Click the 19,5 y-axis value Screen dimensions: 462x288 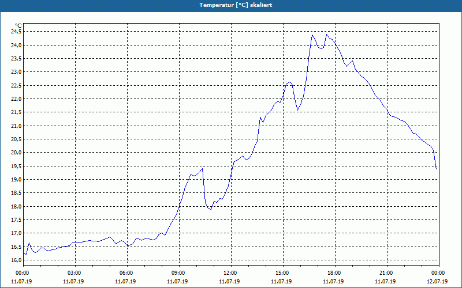click(16, 166)
